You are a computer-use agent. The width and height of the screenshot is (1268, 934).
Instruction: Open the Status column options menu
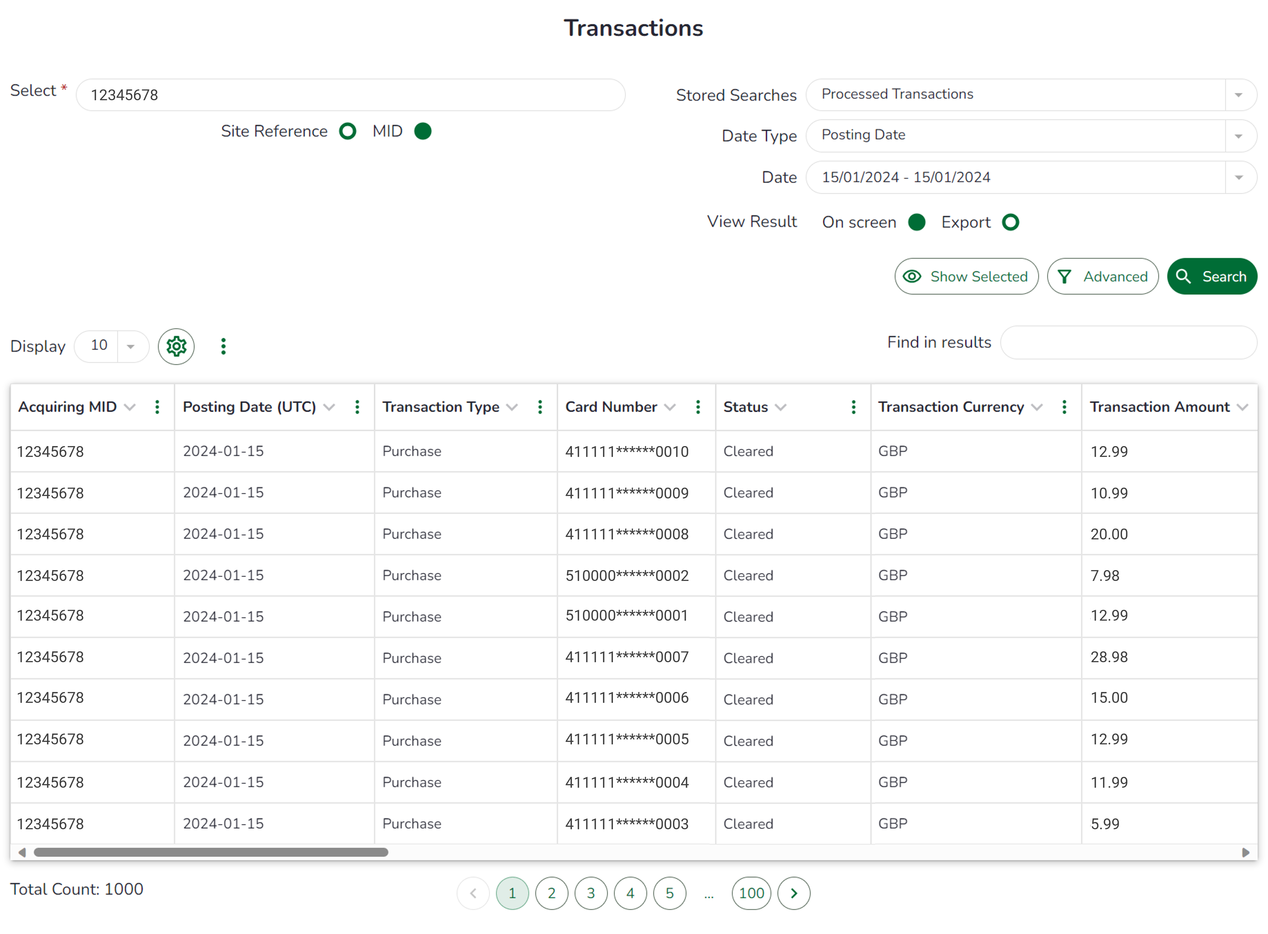coord(854,407)
